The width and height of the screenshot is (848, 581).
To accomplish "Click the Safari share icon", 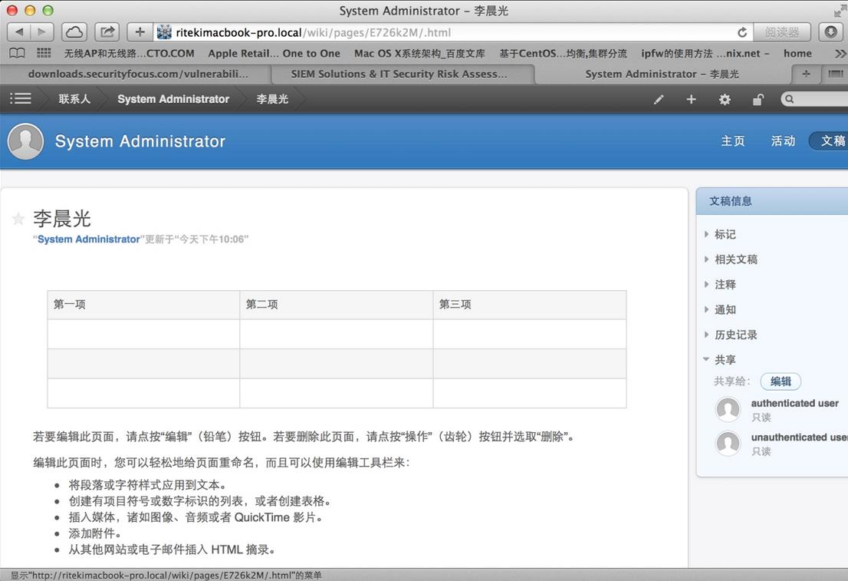I will point(107,32).
